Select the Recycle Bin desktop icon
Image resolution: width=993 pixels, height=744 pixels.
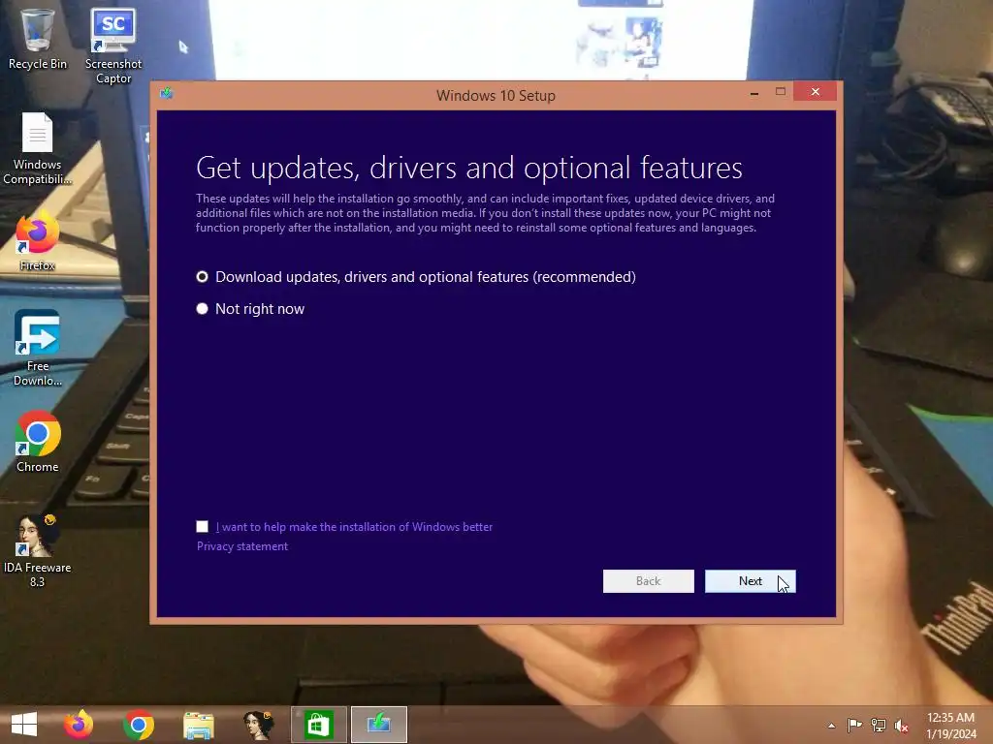(38, 39)
